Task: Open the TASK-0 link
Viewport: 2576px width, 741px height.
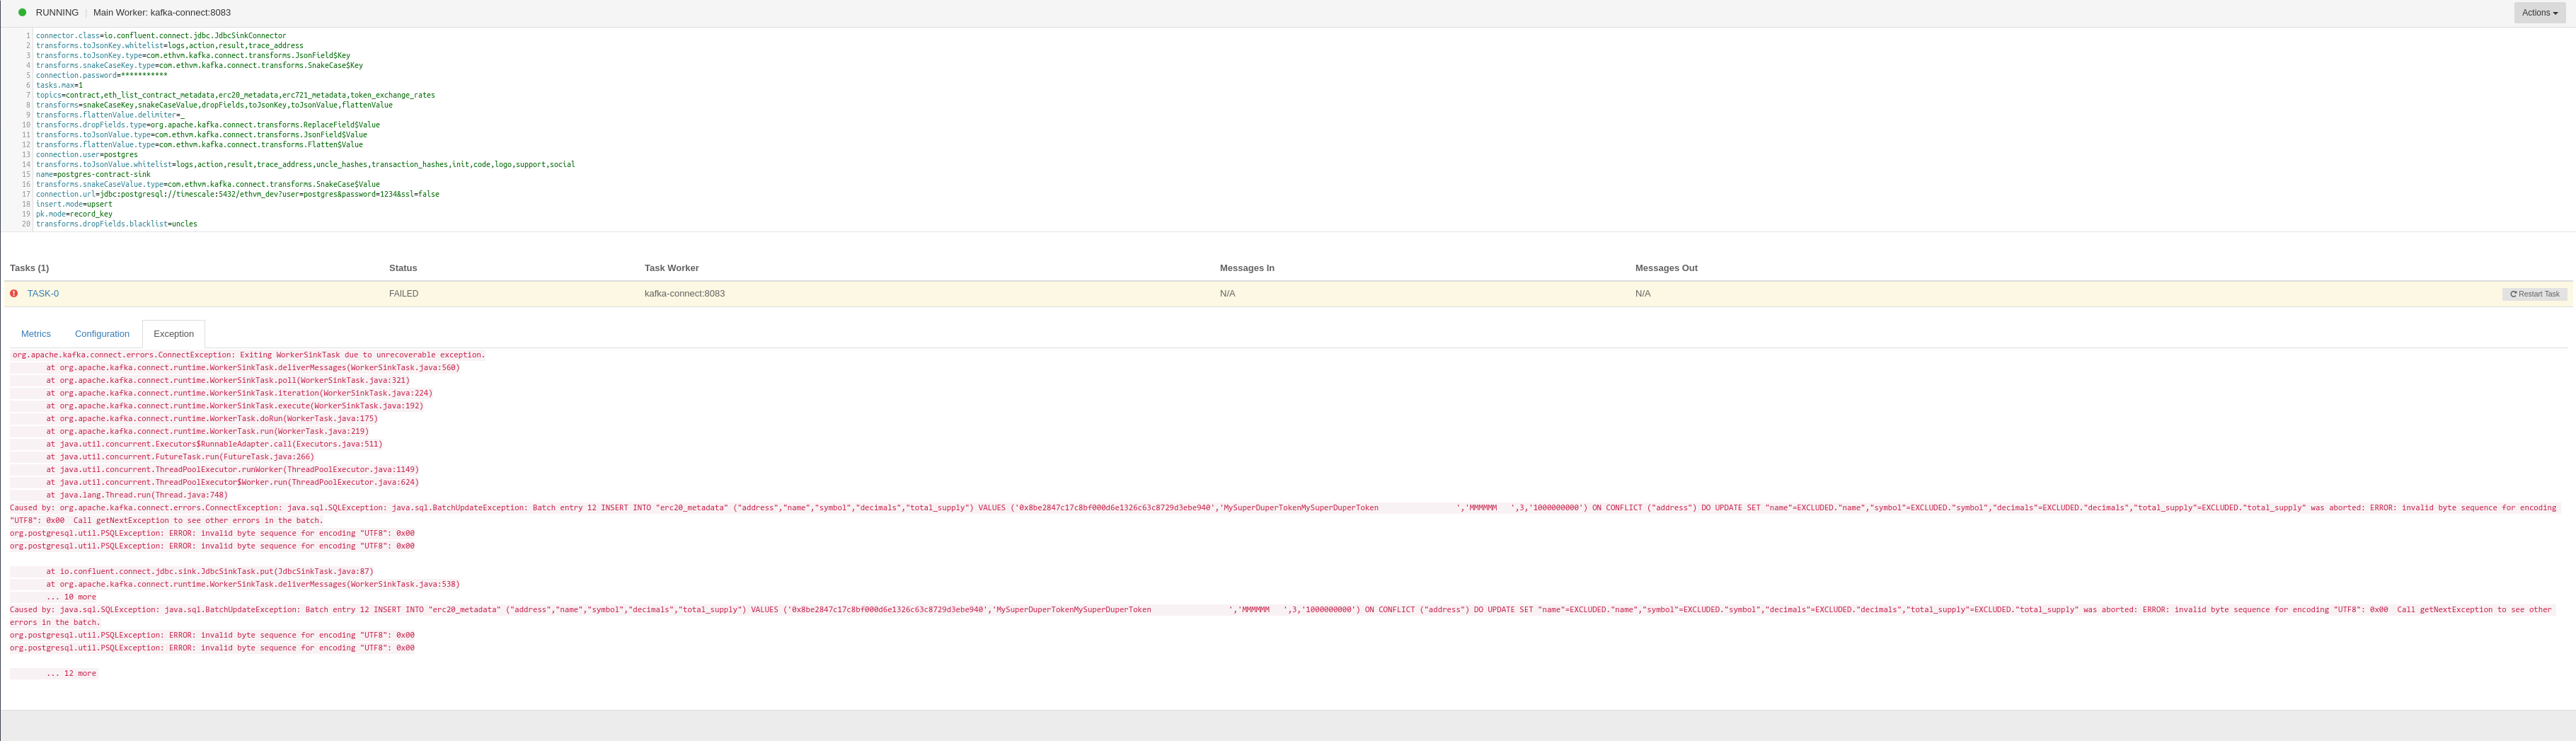Action: [43, 293]
